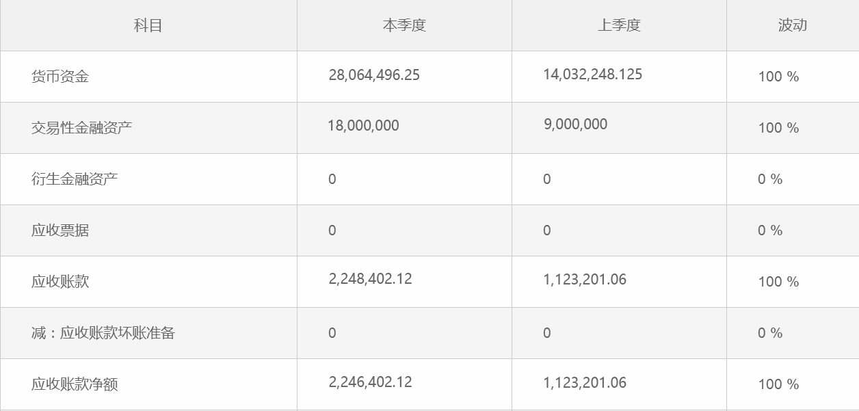Select the 应收账款净额 row label
The width and height of the screenshot is (859, 411).
pyautogui.click(x=75, y=384)
